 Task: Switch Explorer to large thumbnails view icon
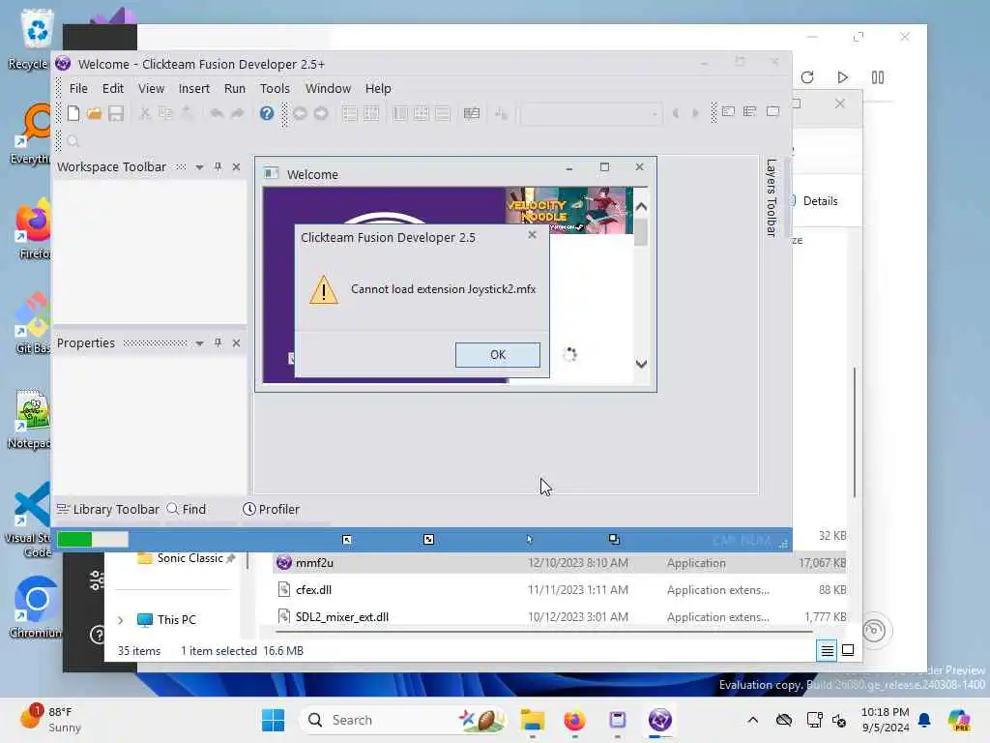[x=848, y=650]
